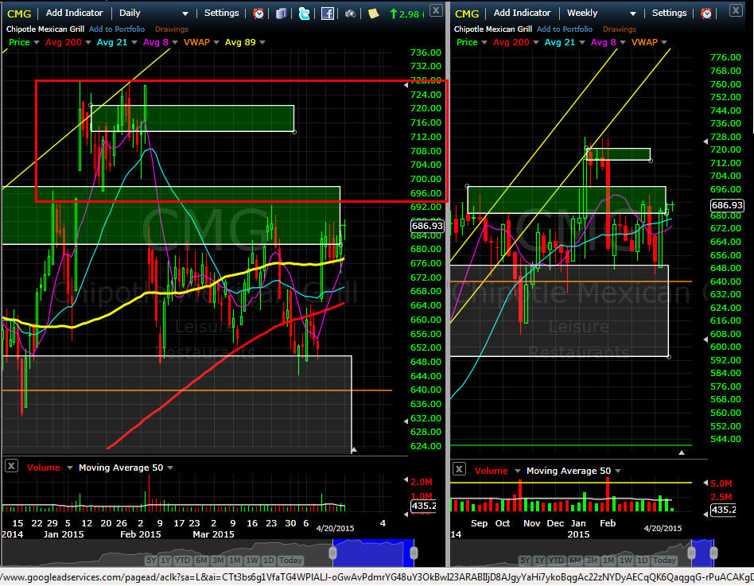Click Add Indicator in the daily chart

74,13
